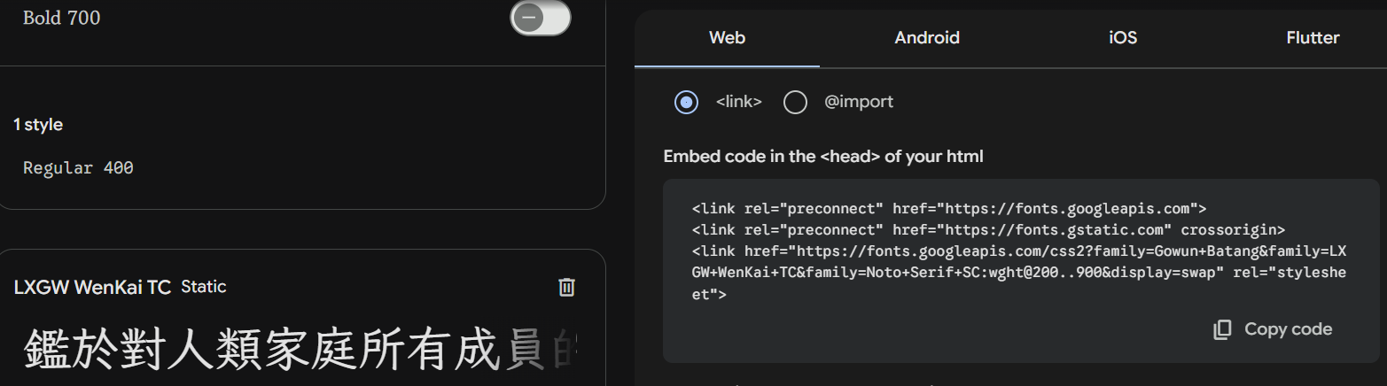Click the 'Embed code in the <head>' heading

[x=823, y=157]
